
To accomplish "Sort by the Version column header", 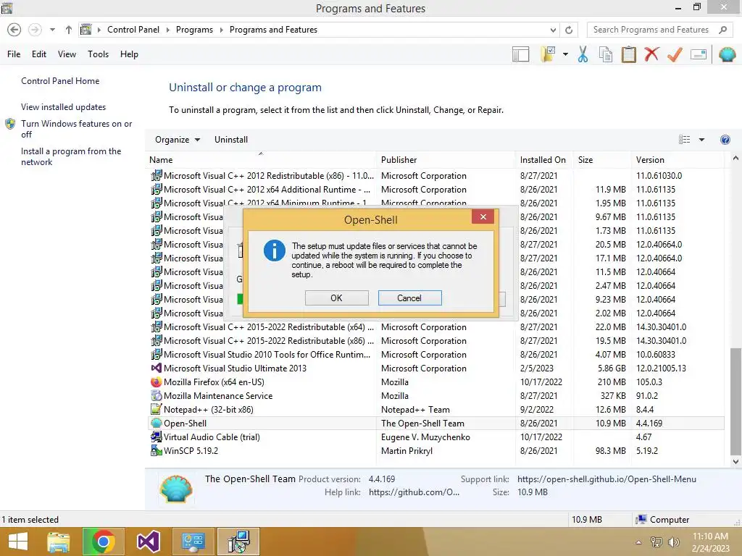I will pos(678,160).
